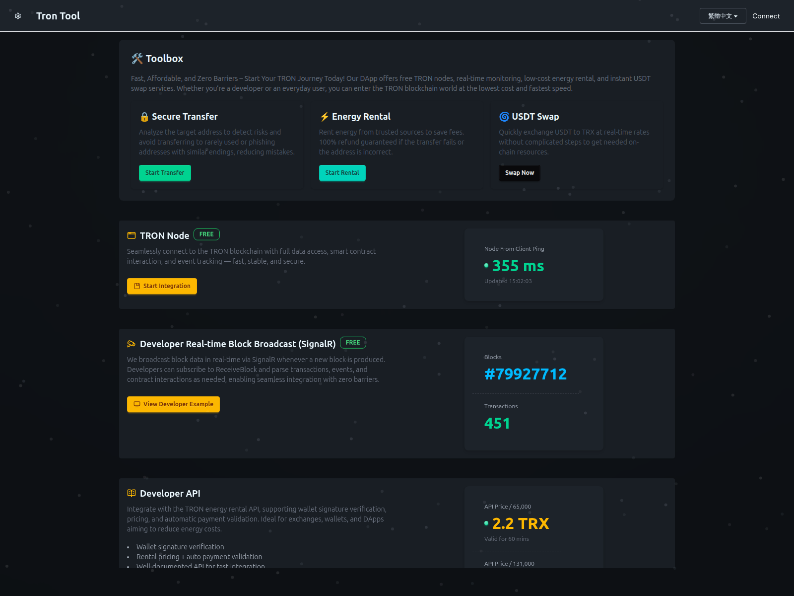Screen dimensions: 794x596
Task: Click the Start Transfer button
Action: [165, 173]
